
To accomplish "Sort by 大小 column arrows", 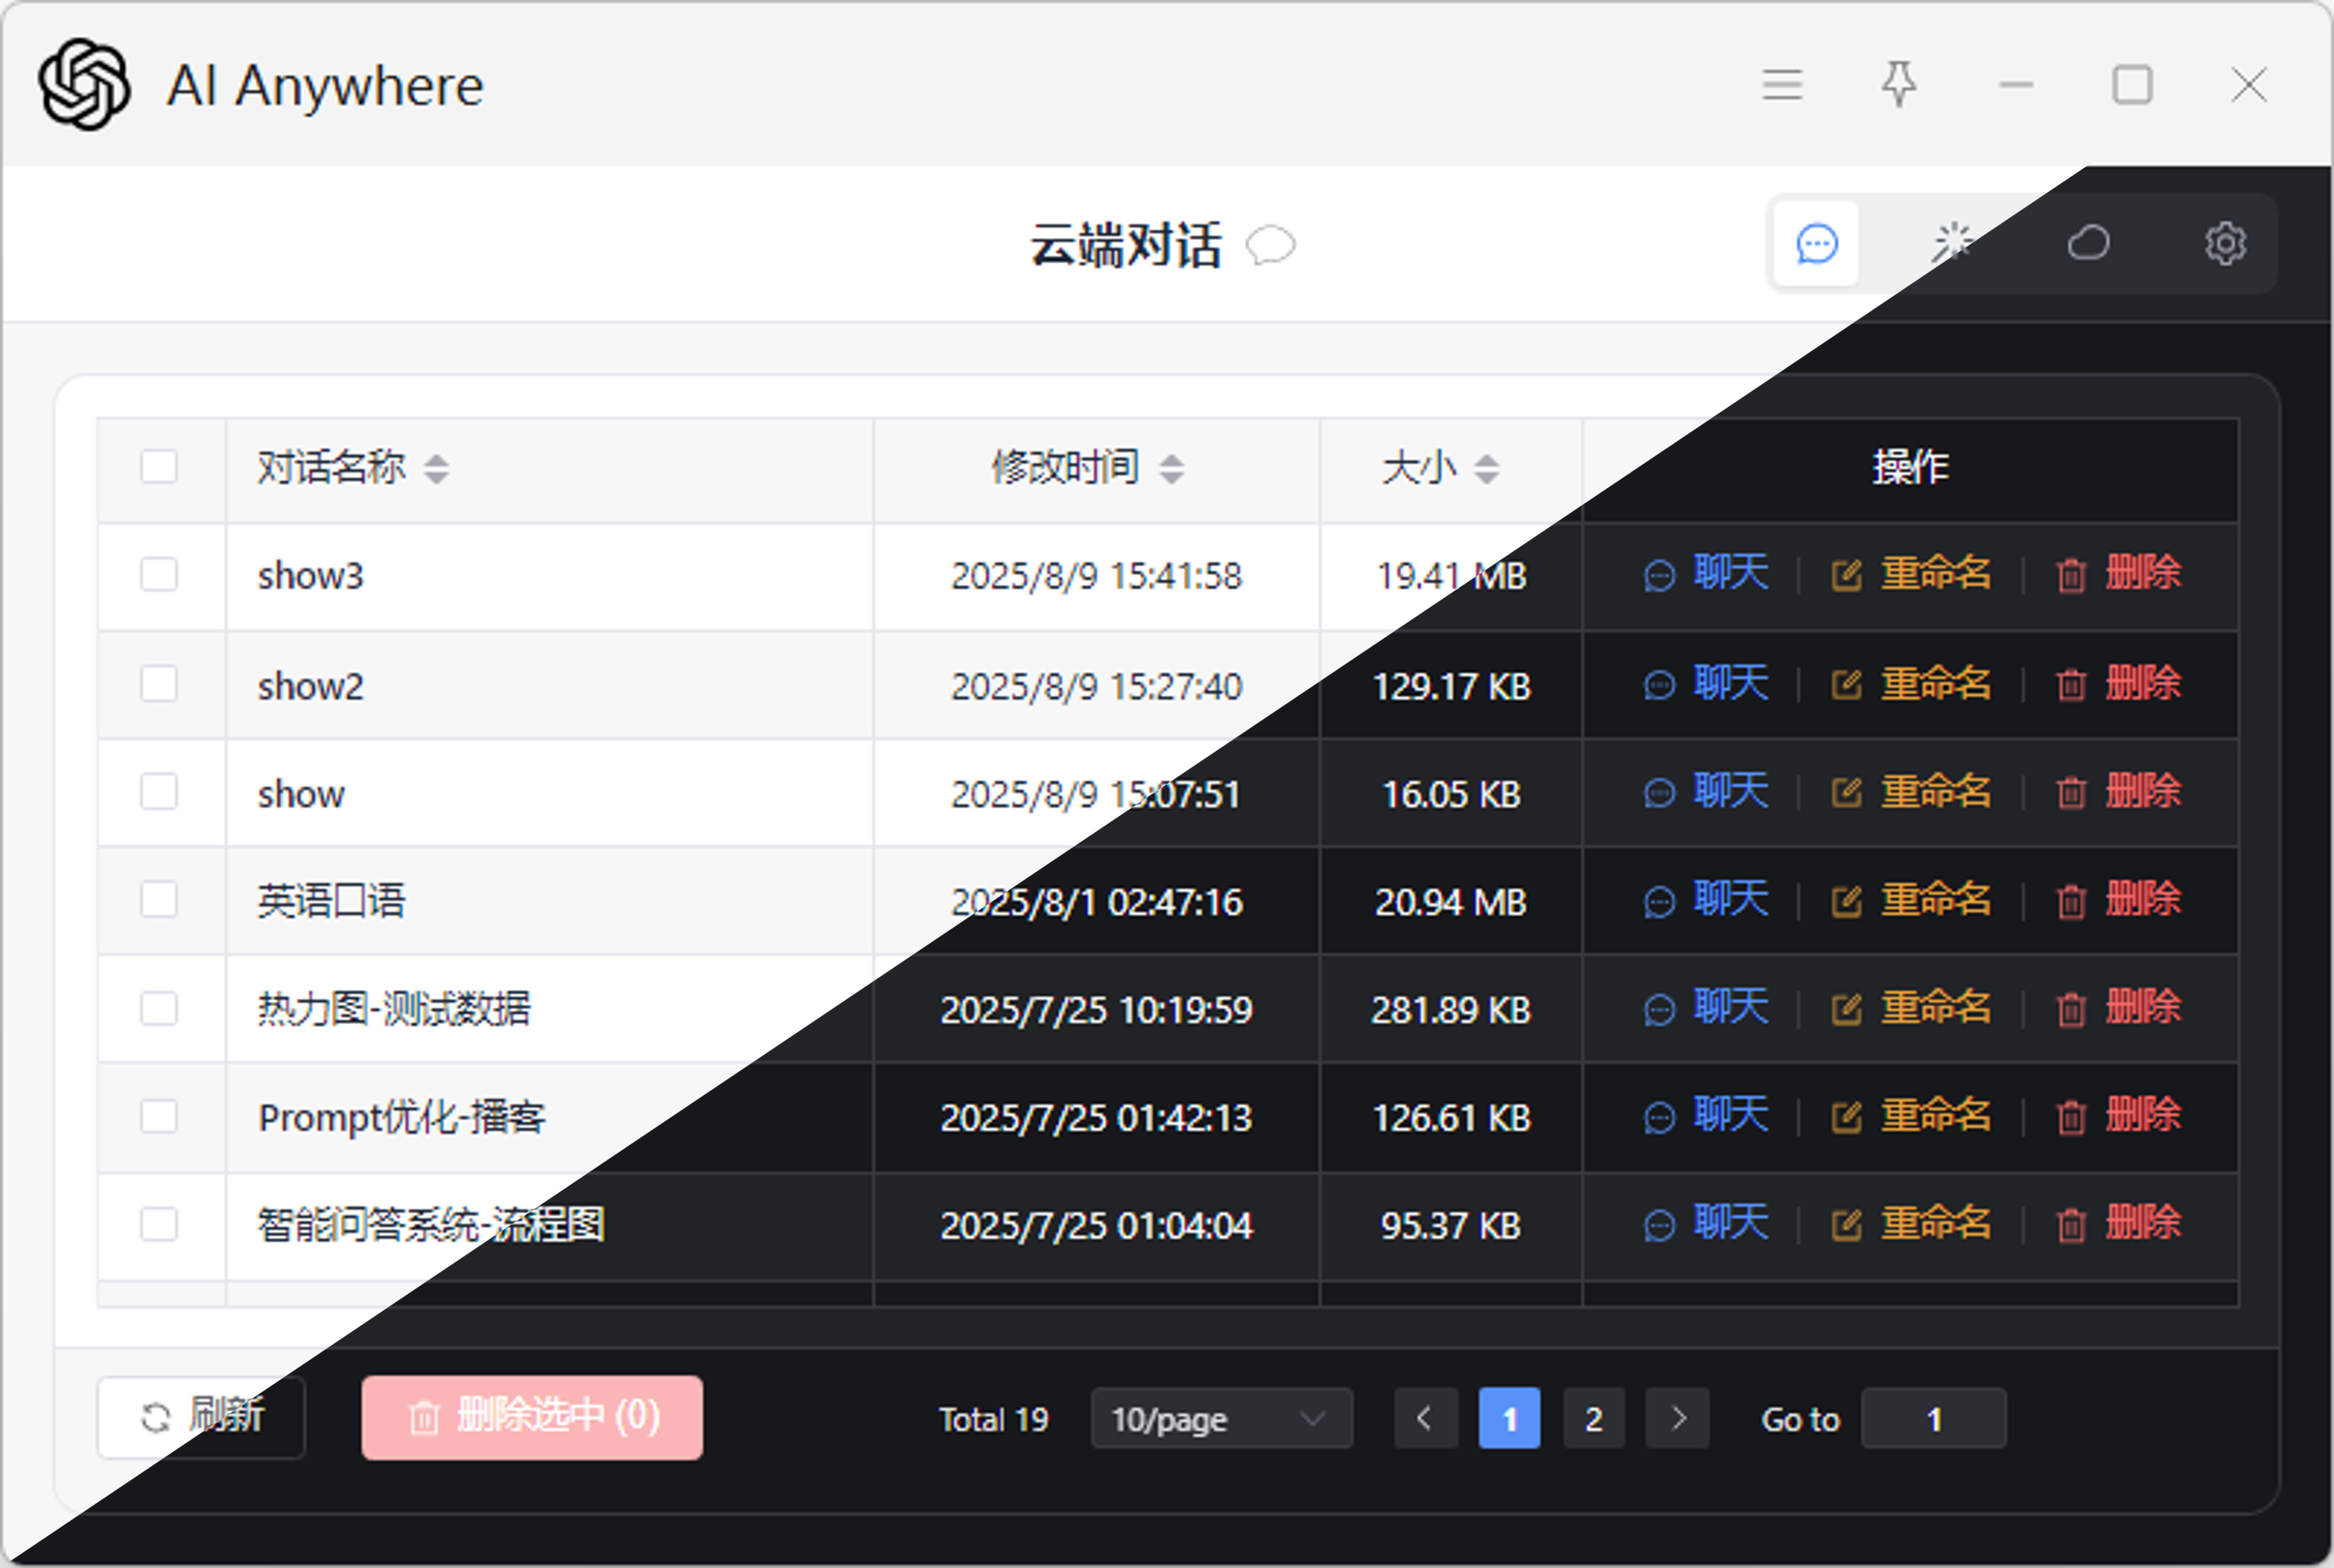I will pos(1486,469).
